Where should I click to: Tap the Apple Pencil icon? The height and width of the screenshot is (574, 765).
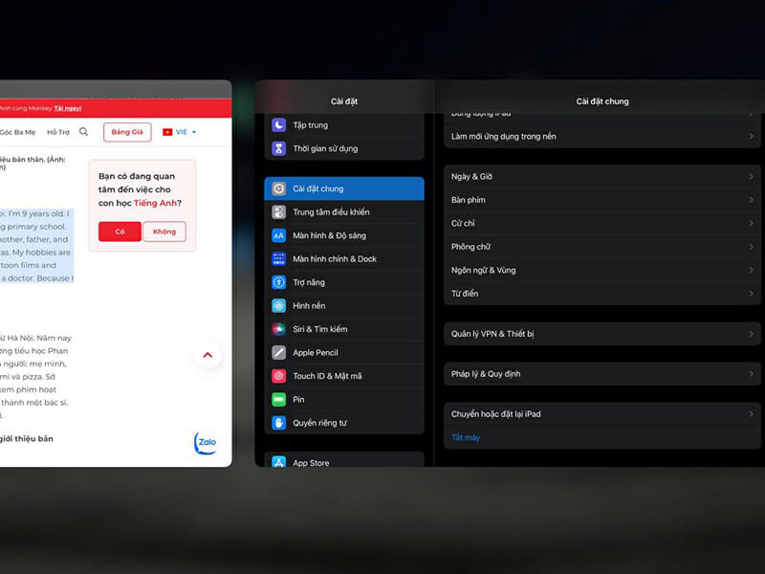pyautogui.click(x=278, y=353)
